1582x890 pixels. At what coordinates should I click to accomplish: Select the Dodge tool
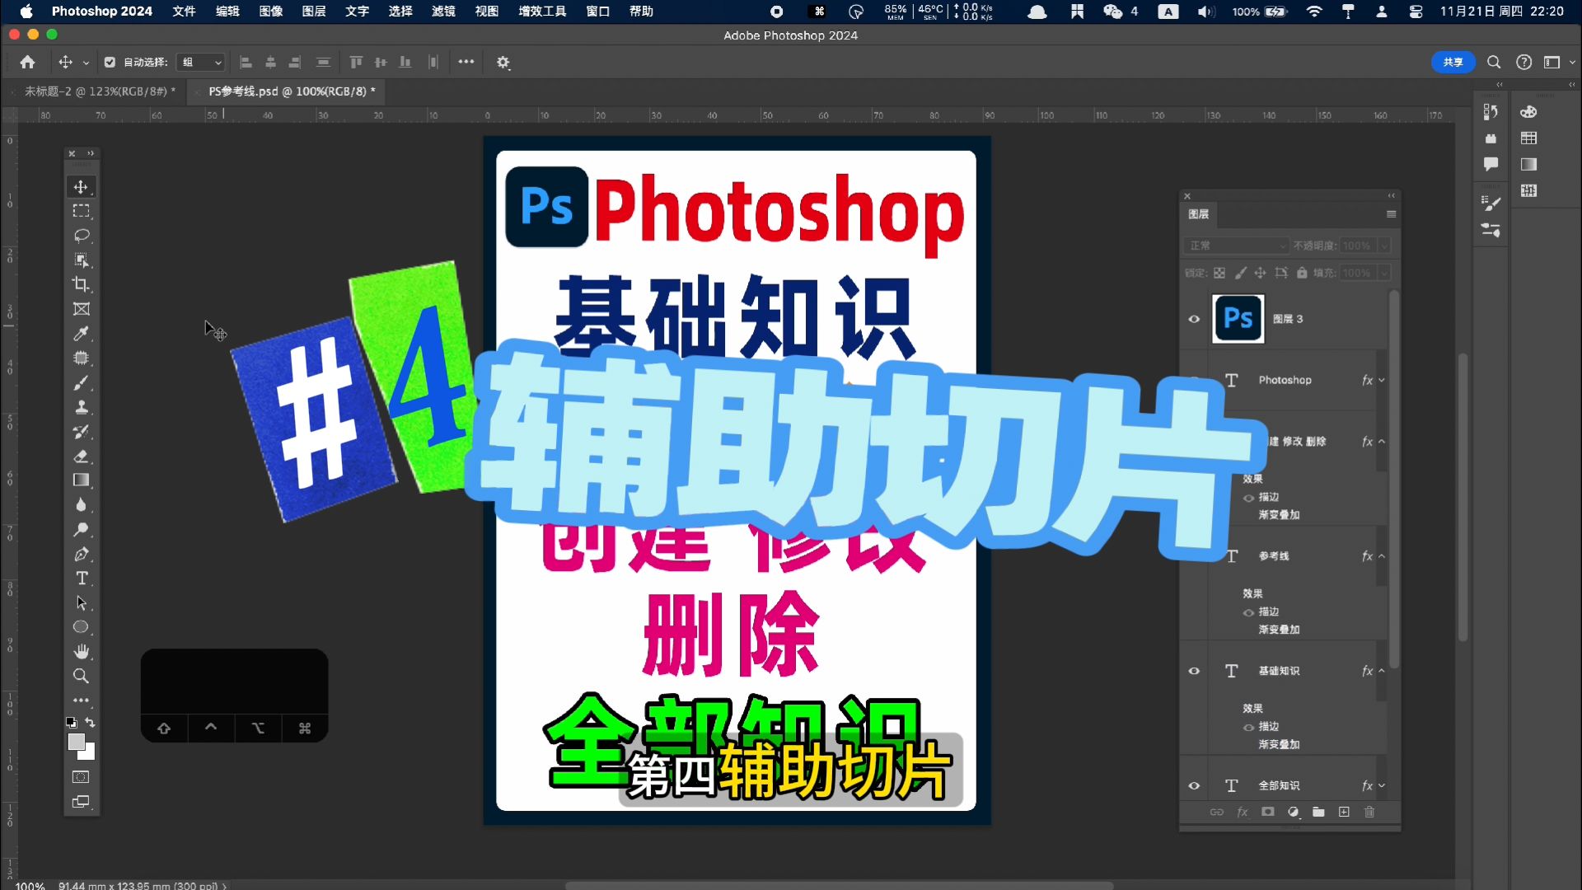point(81,529)
